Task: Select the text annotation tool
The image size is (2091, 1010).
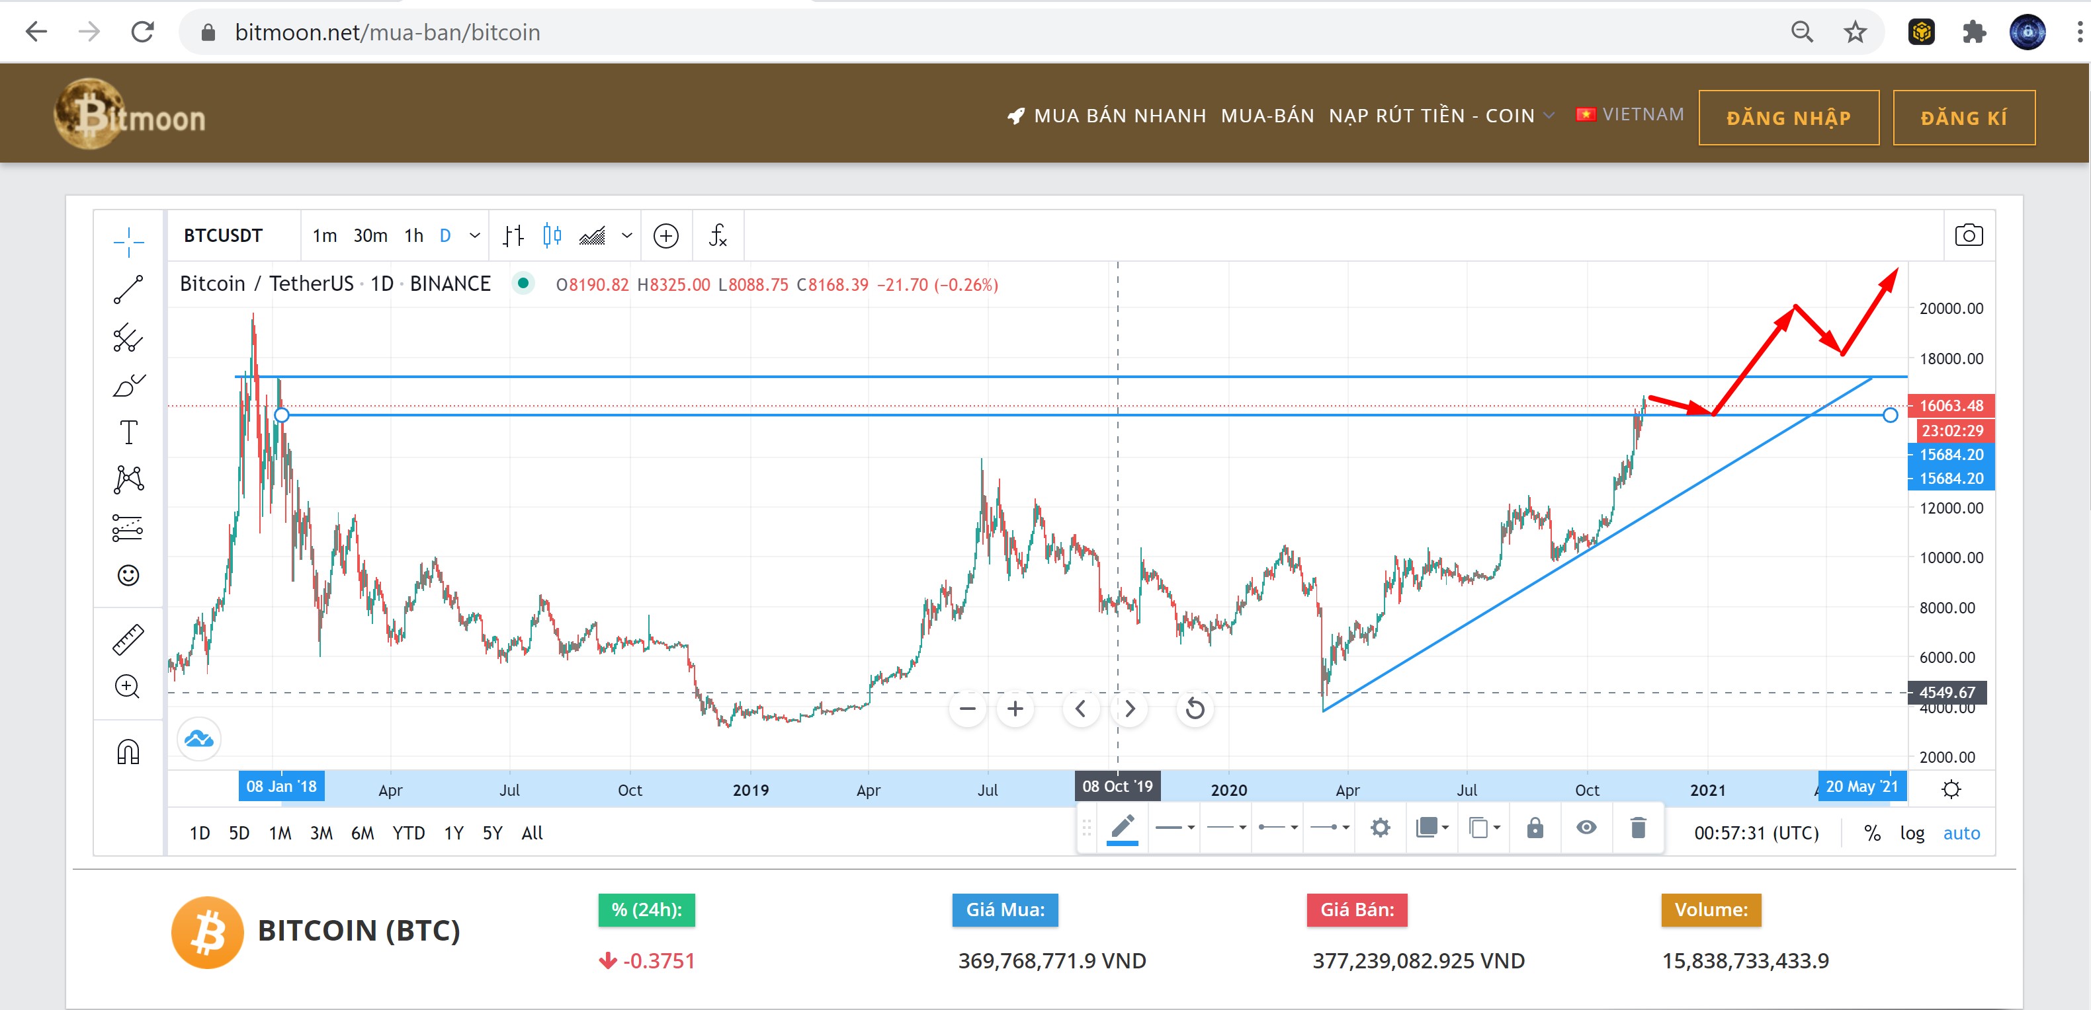Action: (x=128, y=432)
